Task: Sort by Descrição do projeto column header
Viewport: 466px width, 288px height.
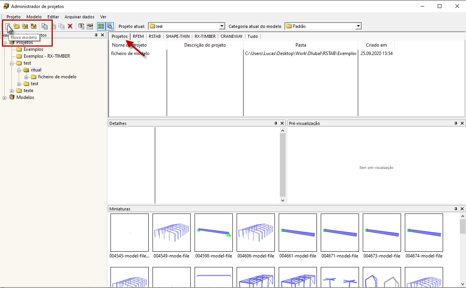Action: pos(205,45)
